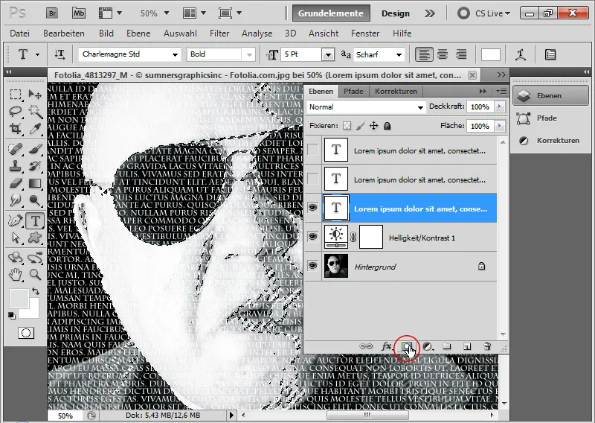Hide the selected Lorem ipsum text layer
The width and height of the screenshot is (595, 423).
coord(312,208)
